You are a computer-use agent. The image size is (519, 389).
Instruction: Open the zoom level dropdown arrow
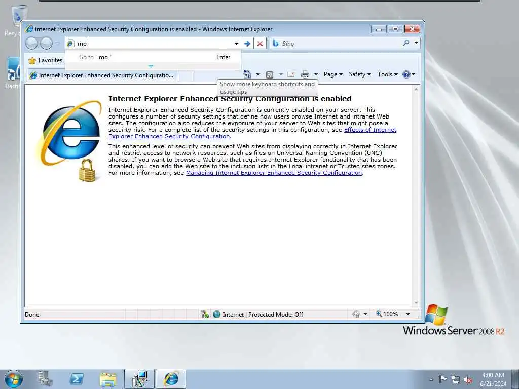(x=408, y=314)
